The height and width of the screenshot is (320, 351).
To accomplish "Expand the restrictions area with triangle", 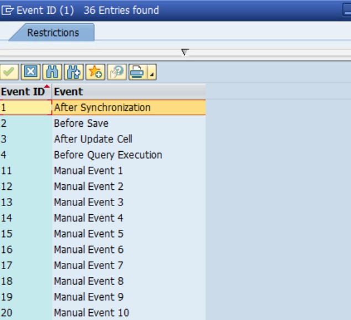I will point(185,52).
